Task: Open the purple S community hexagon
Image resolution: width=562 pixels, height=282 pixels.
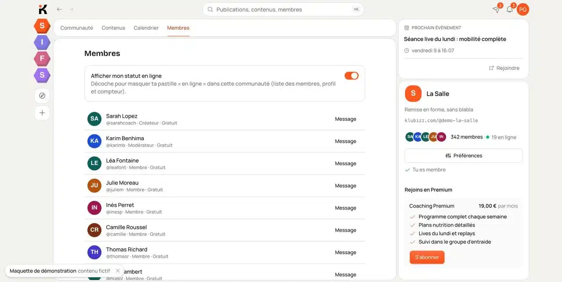Action: click(42, 75)
